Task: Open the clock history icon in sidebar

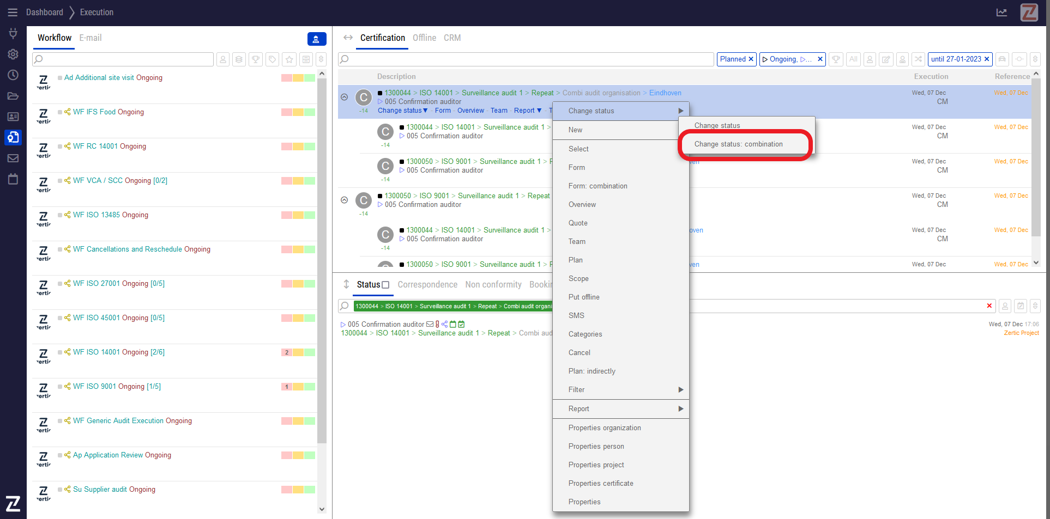Action: click(13, 75)
